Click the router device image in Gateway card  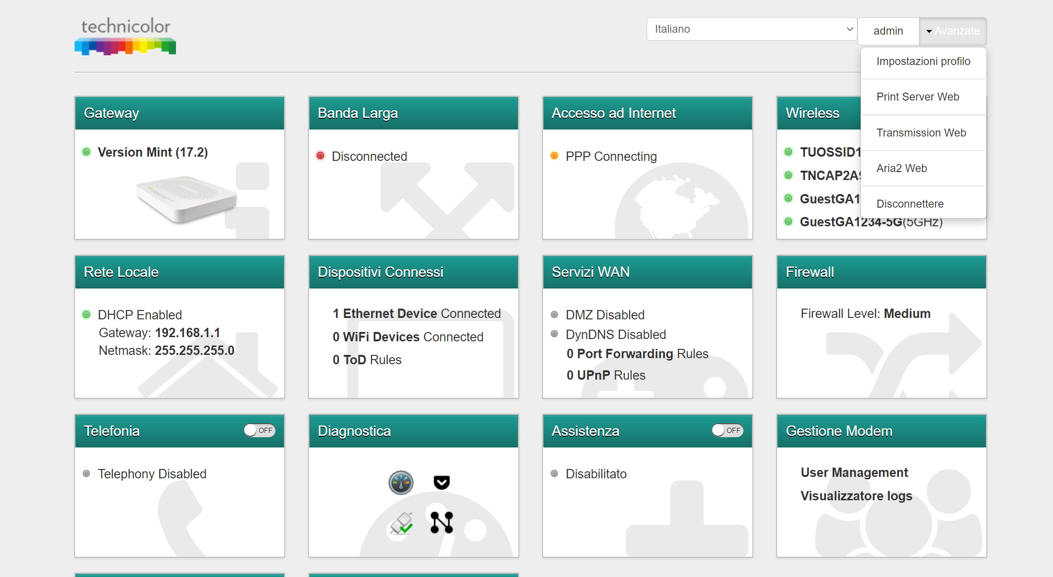[186, 199]
